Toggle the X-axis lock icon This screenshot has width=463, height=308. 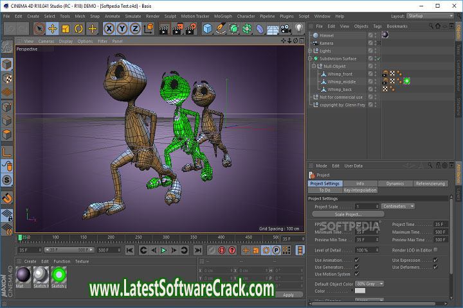tap(110, 28)
